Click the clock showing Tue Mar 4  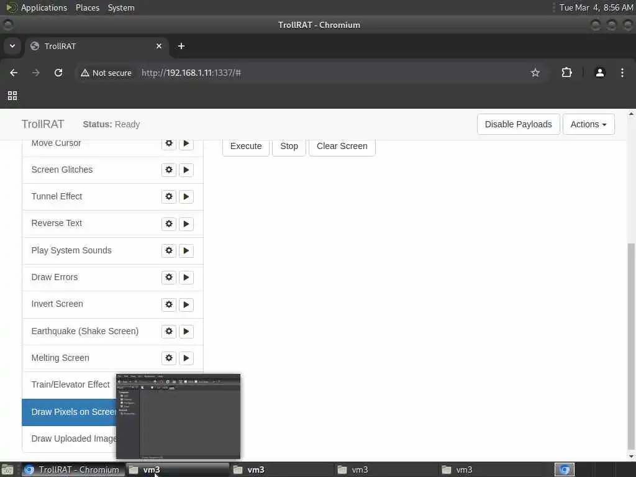click(x=596, y=7)
